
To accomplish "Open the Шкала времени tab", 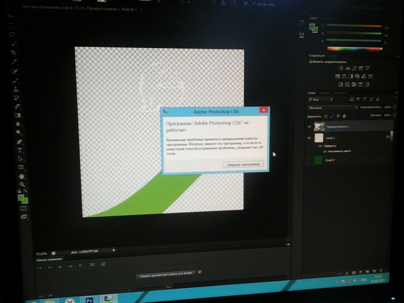I will coord(49,260).
